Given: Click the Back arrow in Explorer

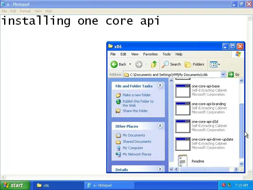Looking at the screenshot, I should click(114, 64).
